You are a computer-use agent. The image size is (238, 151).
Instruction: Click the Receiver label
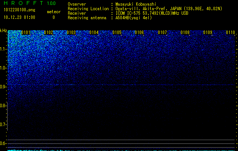click(77, 13)
